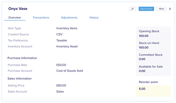
Task: Click the Reorder point label
Action: 148,82
